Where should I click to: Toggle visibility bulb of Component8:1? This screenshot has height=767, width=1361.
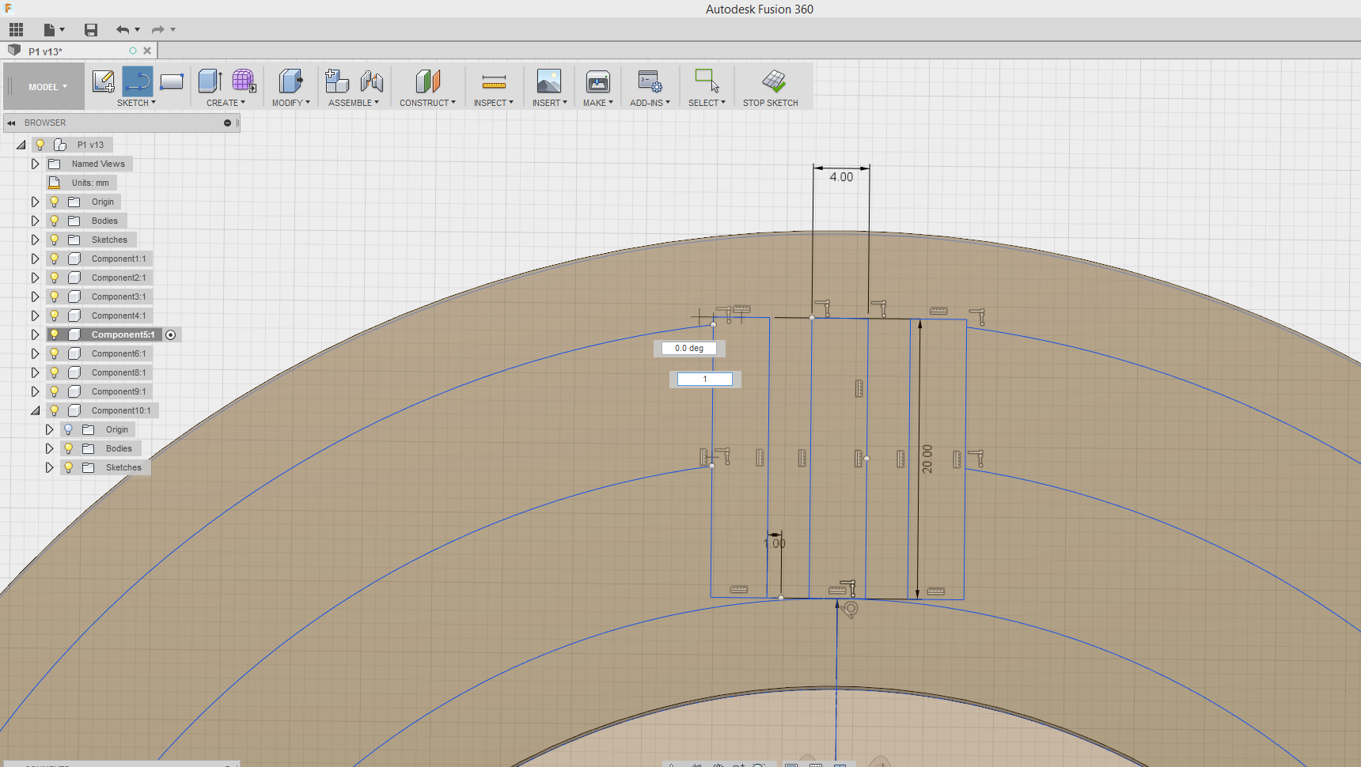pos(55,372)
